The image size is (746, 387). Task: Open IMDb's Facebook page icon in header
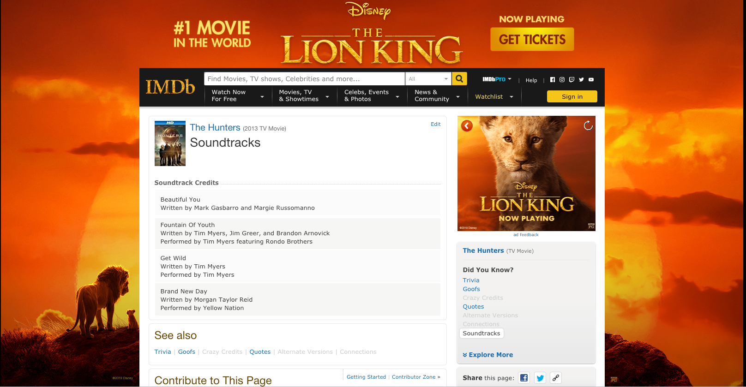point(552,80)
